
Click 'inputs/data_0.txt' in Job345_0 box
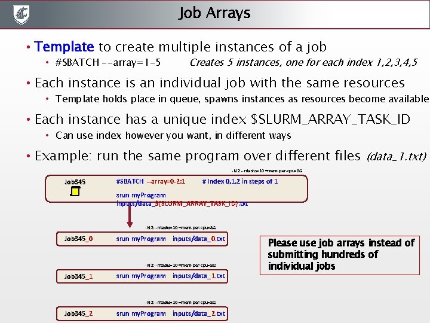point(199,239)
